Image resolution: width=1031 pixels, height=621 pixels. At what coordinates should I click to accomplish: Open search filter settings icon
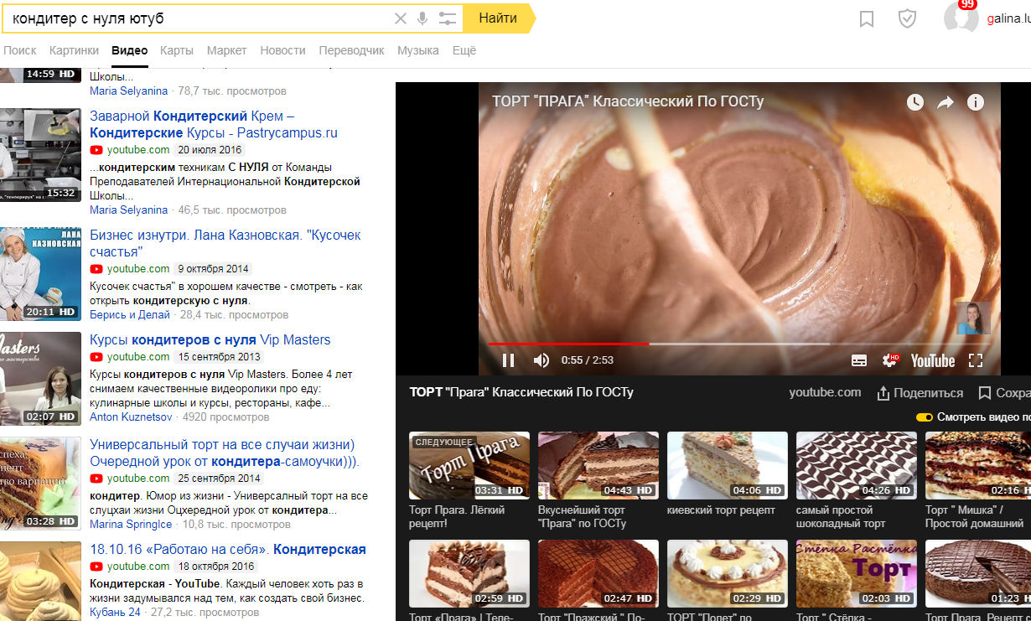pos(448,18)
